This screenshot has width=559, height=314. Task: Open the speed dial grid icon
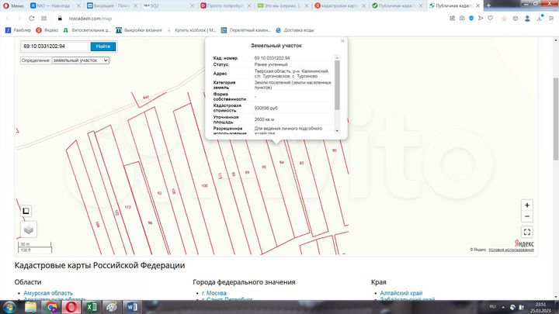point(43,18)
